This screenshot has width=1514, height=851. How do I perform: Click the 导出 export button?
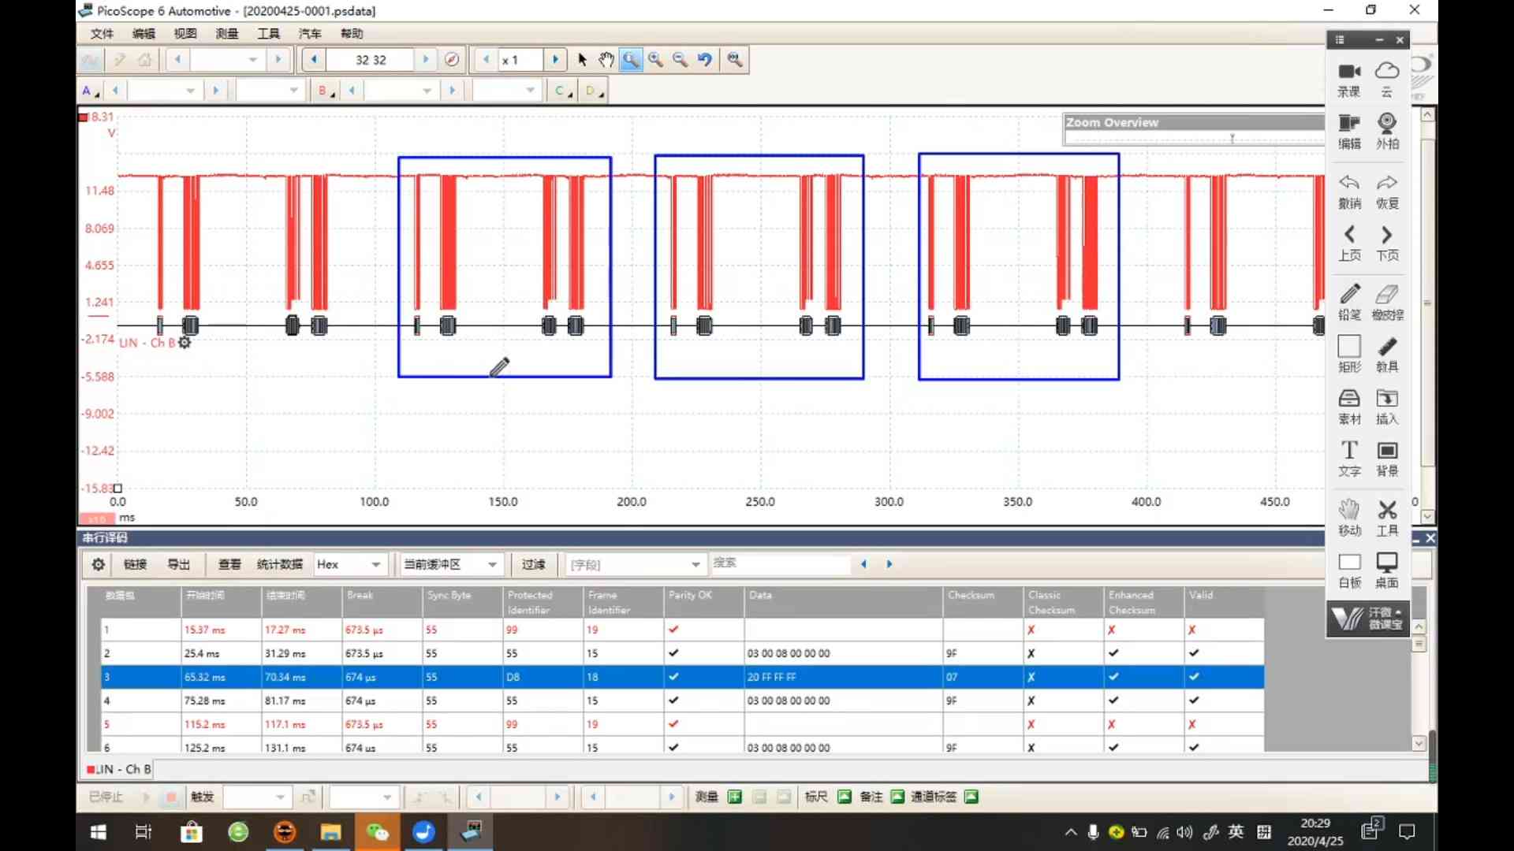179,564
